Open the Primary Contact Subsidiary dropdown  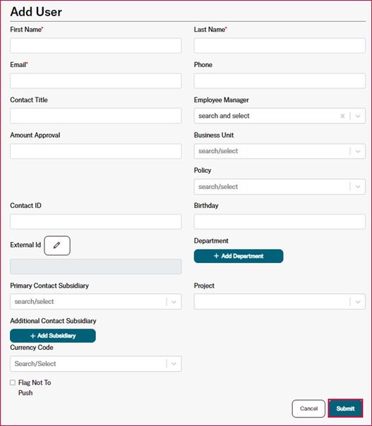[96, 302]
